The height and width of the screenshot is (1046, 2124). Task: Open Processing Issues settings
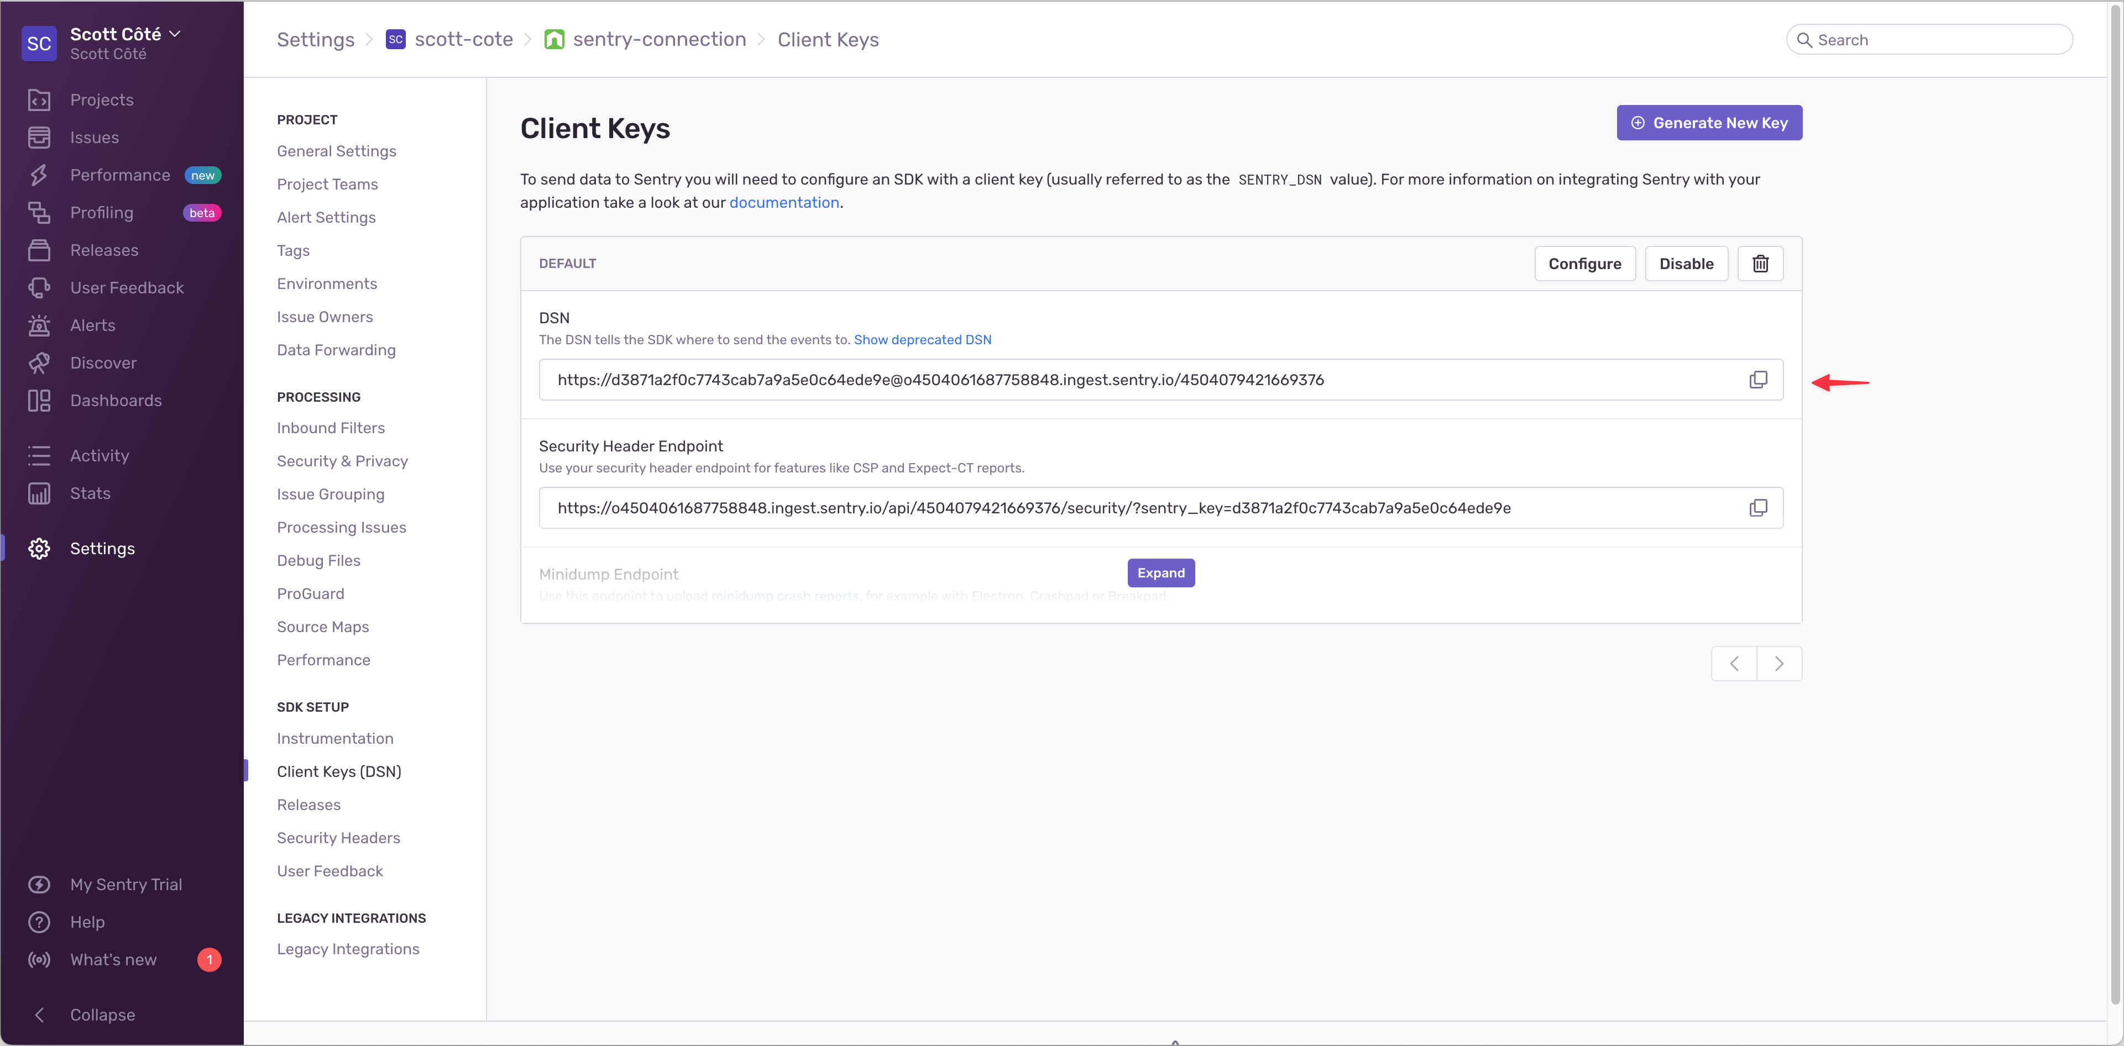click(x=341, y=528)
